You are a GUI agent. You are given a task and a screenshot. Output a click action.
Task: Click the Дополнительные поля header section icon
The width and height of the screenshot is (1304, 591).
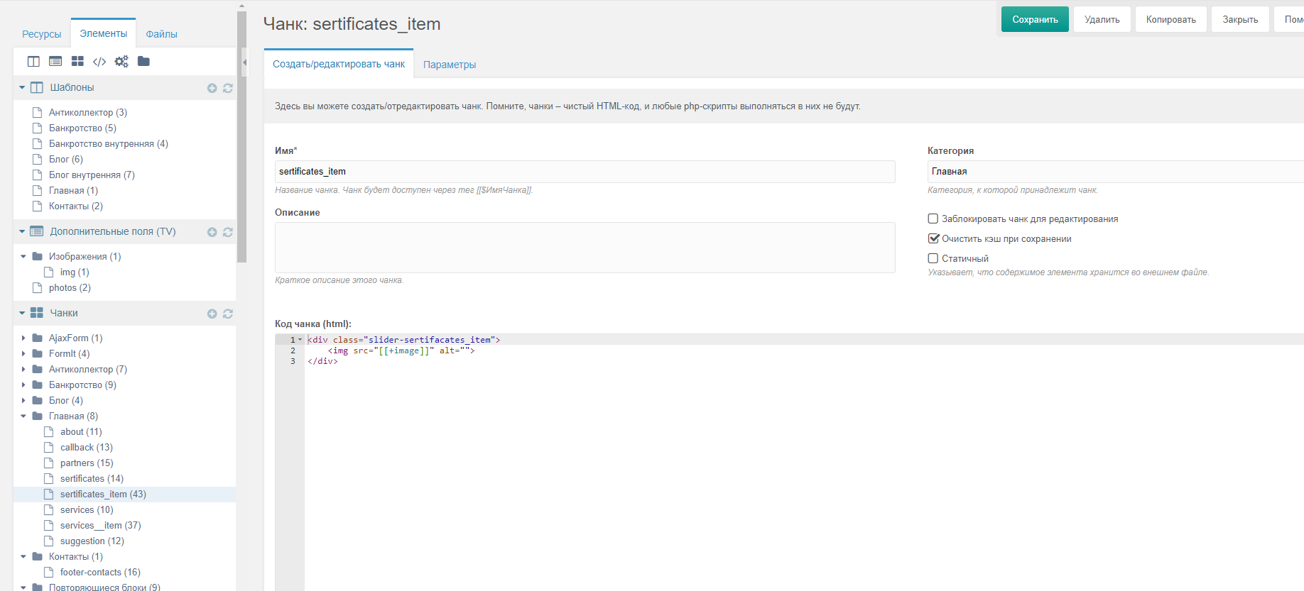[x=37, y=231]
